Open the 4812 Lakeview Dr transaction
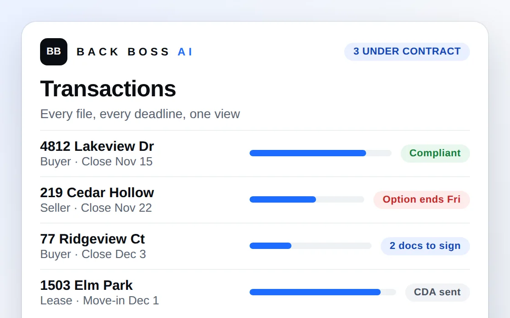Image resolution: width=510 pixels, height=318 pixels. [97, 146]
